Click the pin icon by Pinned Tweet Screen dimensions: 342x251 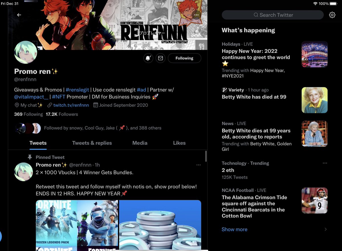point(30,157)
